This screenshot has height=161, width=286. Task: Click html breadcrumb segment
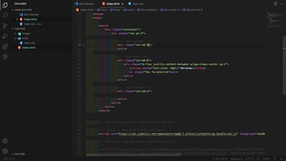(x=103, y=10)
